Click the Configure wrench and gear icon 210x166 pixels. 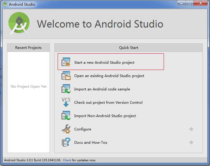tap(66, 129)
